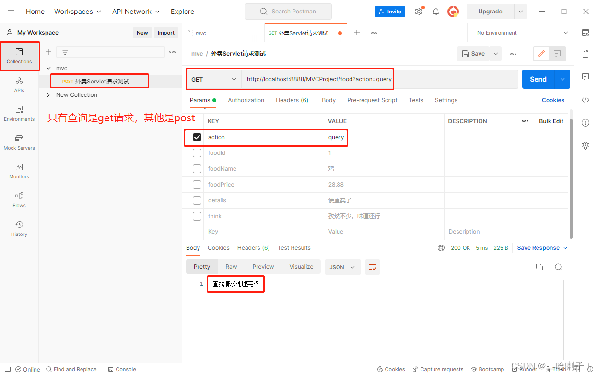This screenshot has width=597, height=375.
Task: Uncheck the action parameter checkbox
Action: tap(197, 137)
